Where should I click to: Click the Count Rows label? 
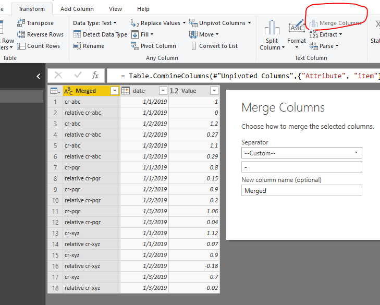pyautogui.click(x=43, y=46)
